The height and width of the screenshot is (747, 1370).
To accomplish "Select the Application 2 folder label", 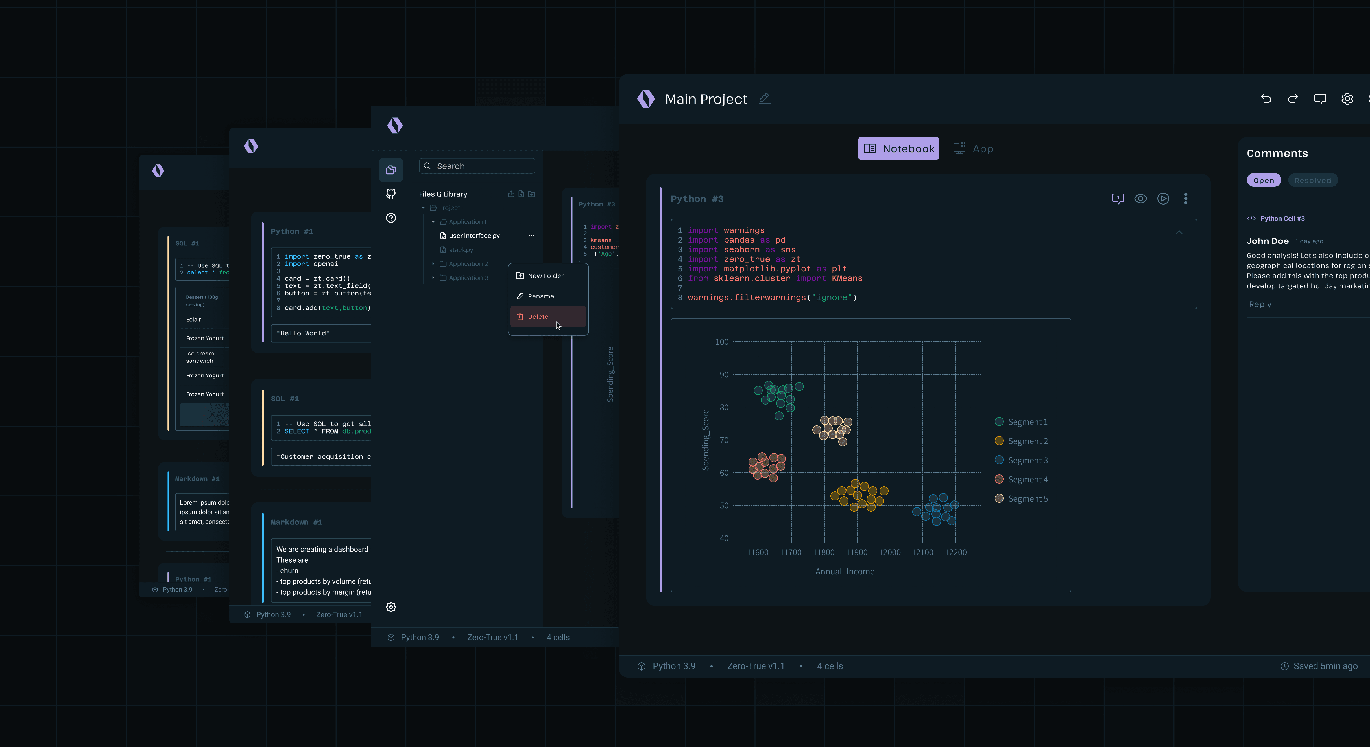I will [468, 263].
